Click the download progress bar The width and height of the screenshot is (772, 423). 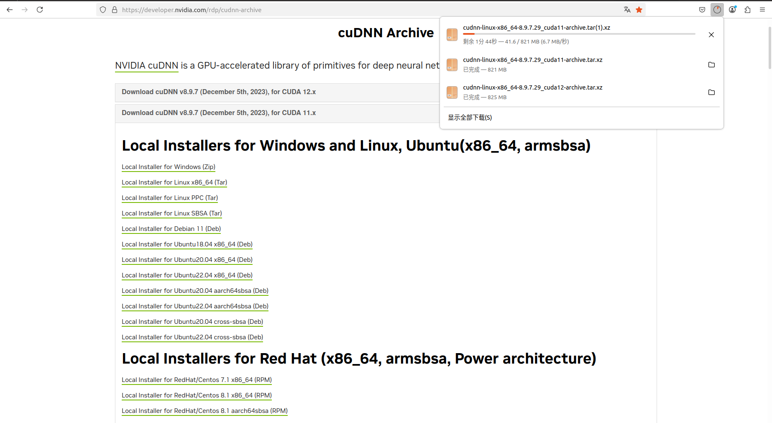tap(579, 34)
